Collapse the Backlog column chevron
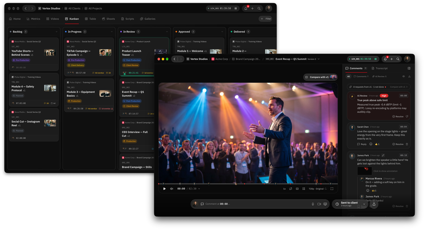Image resolution: width=425 pixels, height=230 pixels. (x=57, y=31)
